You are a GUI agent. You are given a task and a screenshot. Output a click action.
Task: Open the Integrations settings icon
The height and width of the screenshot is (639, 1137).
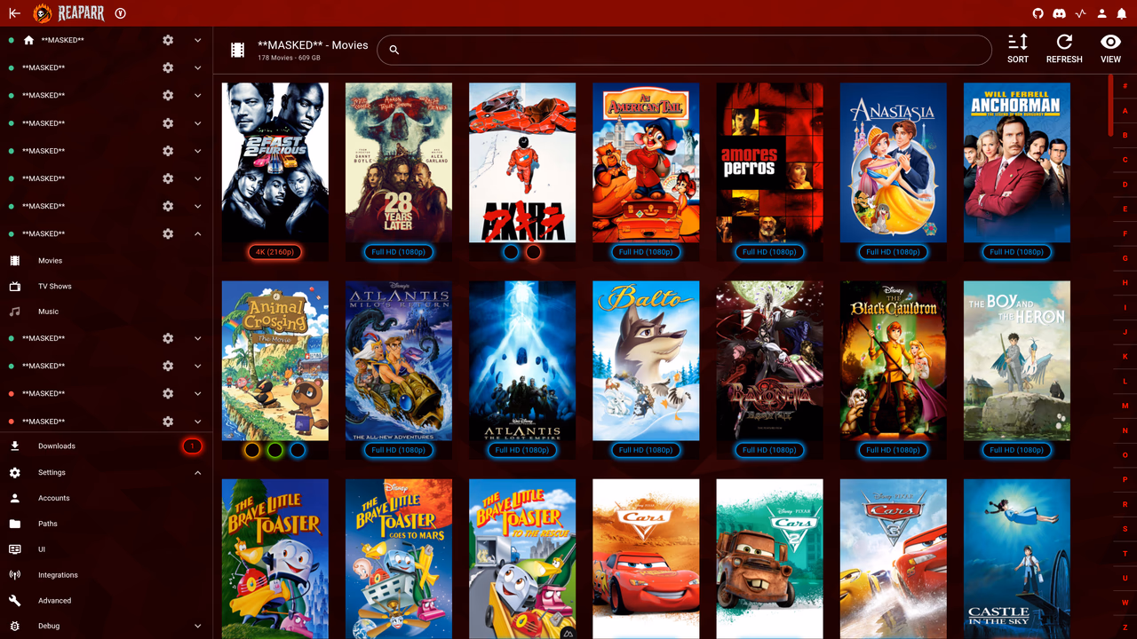point(55,574)
